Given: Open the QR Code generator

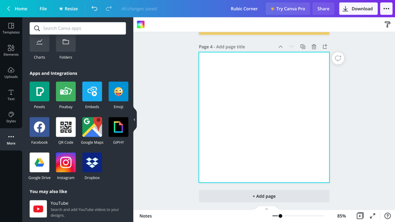Looking at the screenshot, I should (x=66, y=127).
